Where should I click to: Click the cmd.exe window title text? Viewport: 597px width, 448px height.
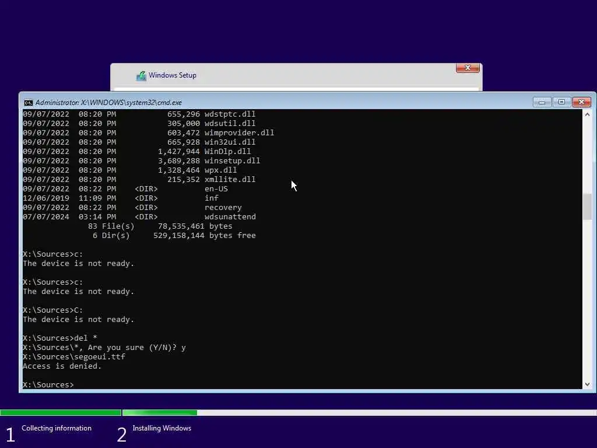tap(108, 103)
